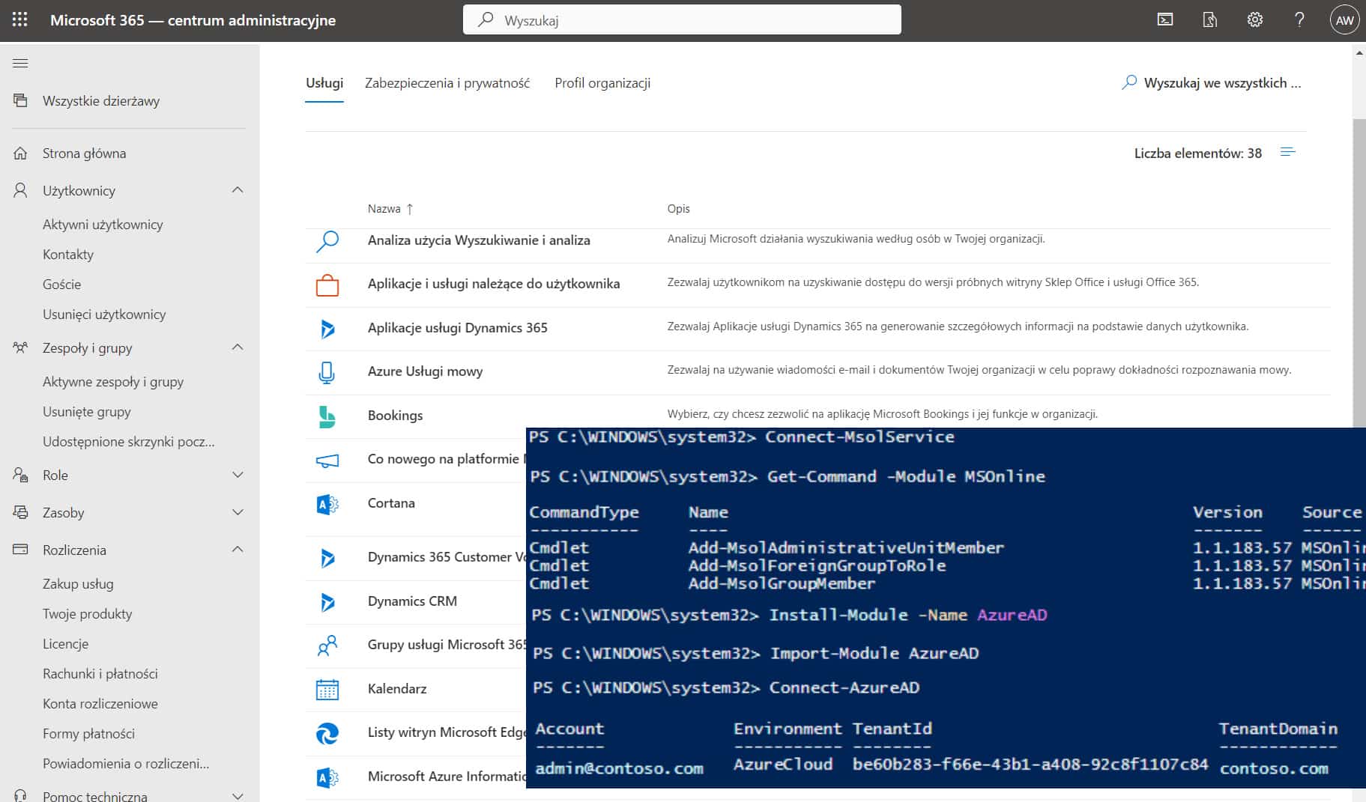Open Usunięci użytkownicy in sidebar
Viewport: 1366px width, 802px height.
tap(104, 315)
